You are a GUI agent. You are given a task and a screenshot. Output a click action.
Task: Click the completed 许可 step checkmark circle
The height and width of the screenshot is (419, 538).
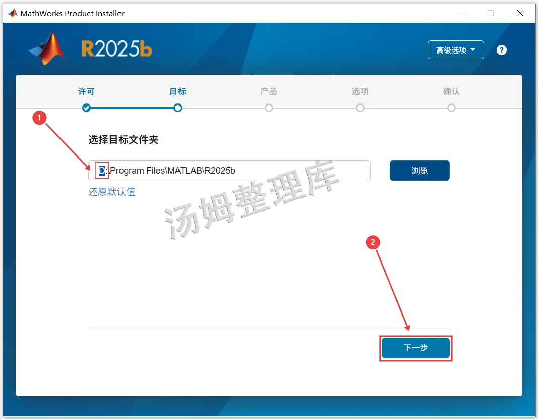[x=86, y=108]
